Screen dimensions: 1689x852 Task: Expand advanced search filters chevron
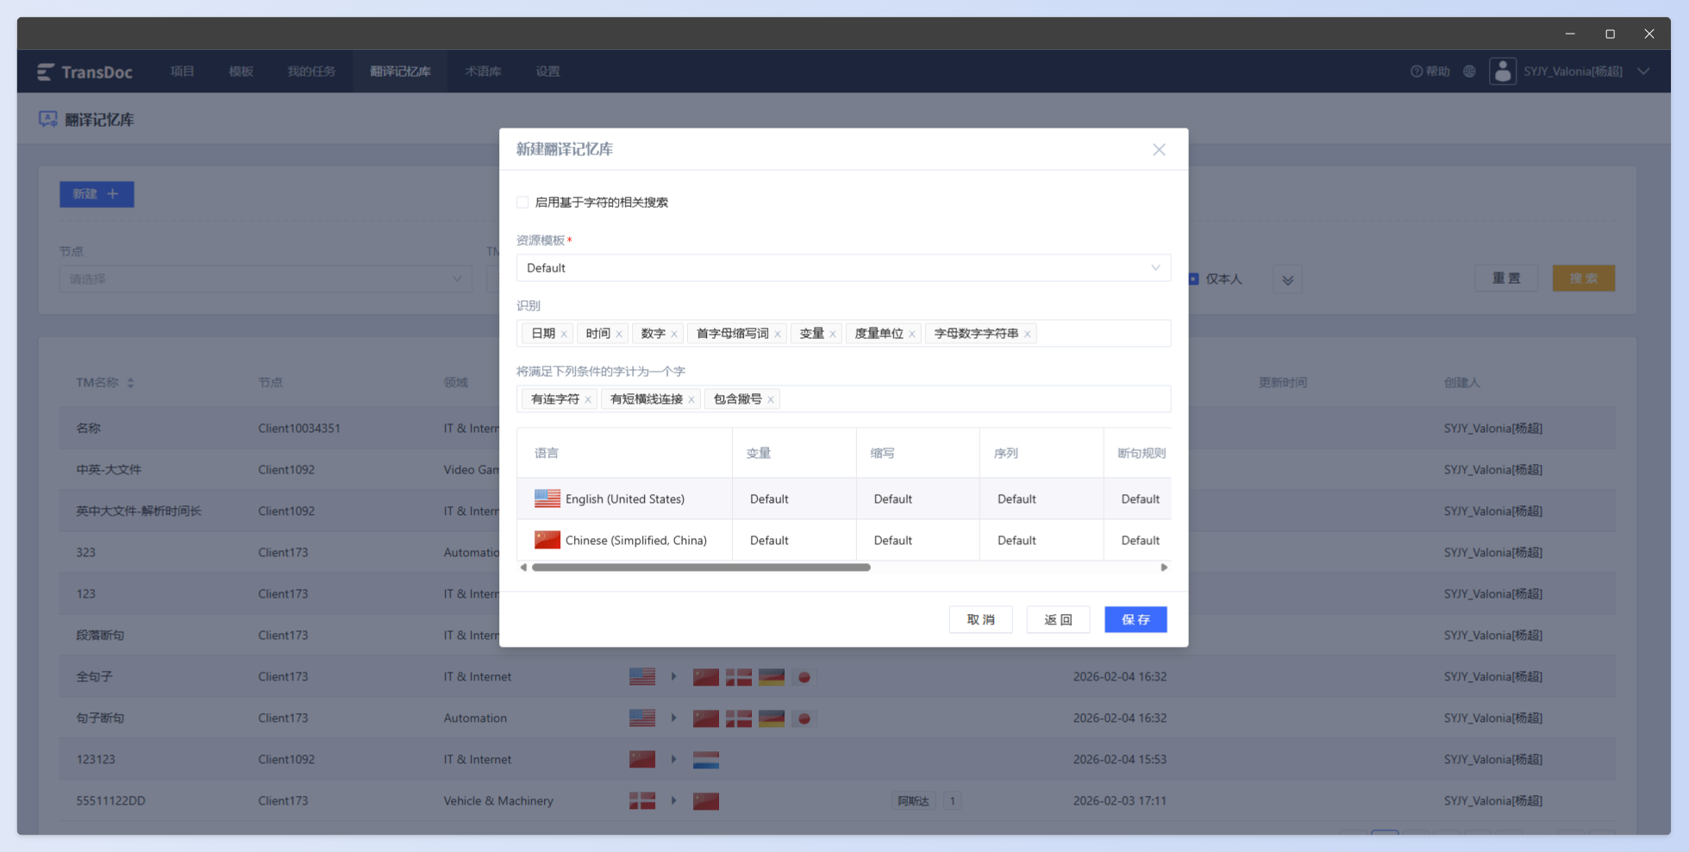click(x=1287, y=279)
